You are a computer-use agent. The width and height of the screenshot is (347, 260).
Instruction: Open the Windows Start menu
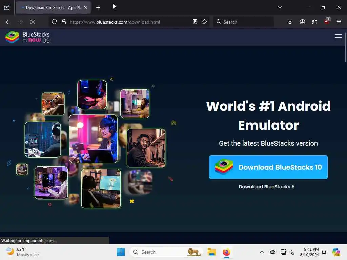[121, 252]
